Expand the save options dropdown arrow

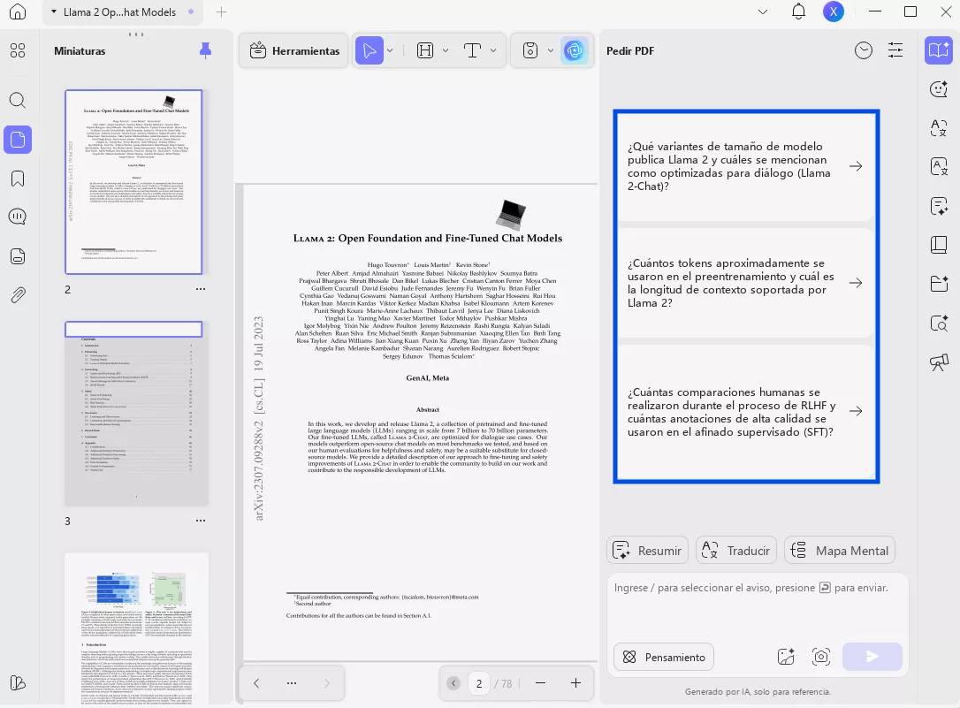point(551,50)
